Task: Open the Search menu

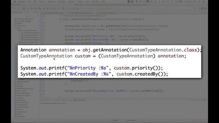Action: point(71,1)
